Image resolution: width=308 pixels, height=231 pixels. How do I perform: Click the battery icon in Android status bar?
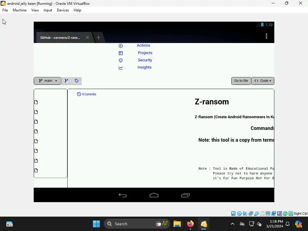(x=262, y=25)
